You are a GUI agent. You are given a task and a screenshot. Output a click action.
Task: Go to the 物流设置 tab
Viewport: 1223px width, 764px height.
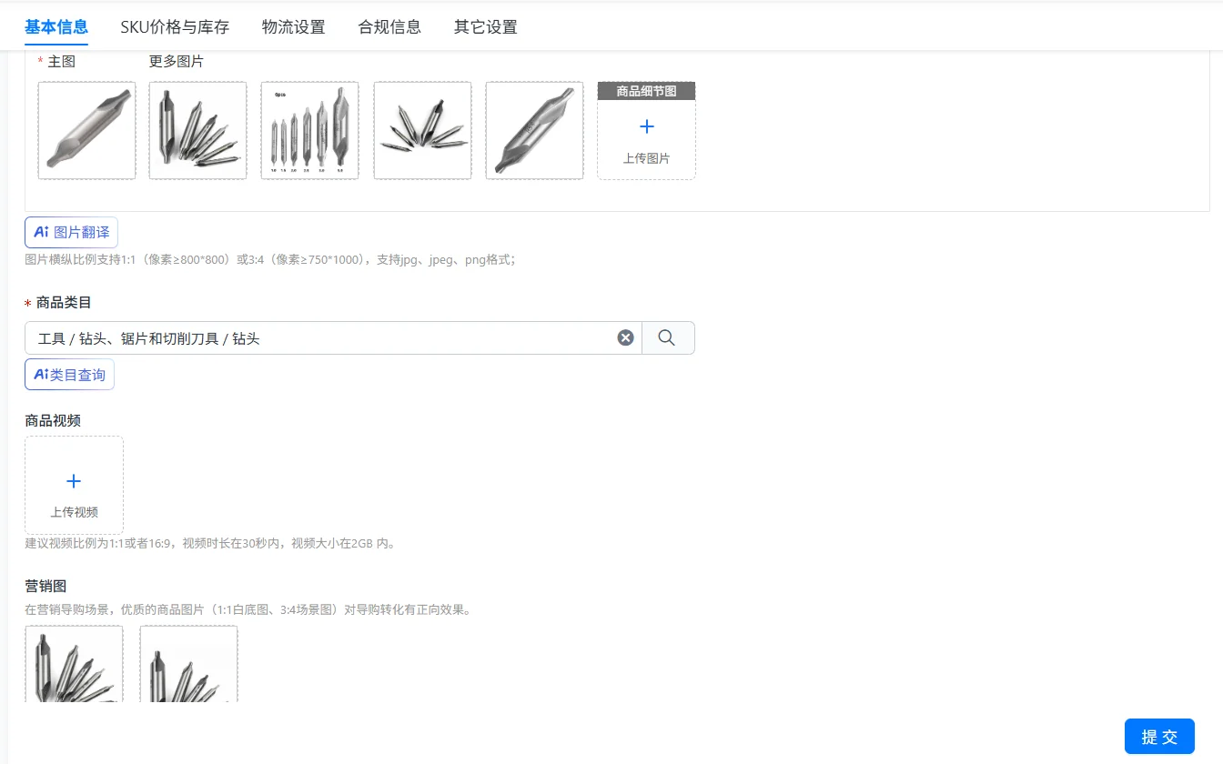click(294, 27)
